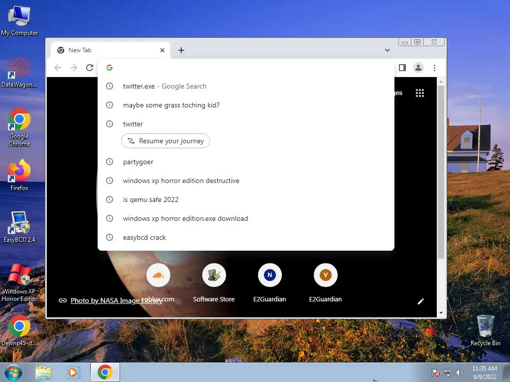Viewport: 510px width, 382px height.
Task: Launch Firefox from desktop
Action: pos(19,175)
